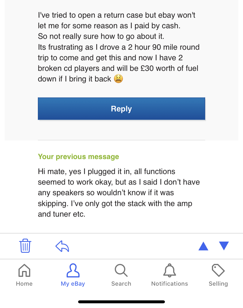
Task: Open the Notifications tab
Action: (170, 275)
